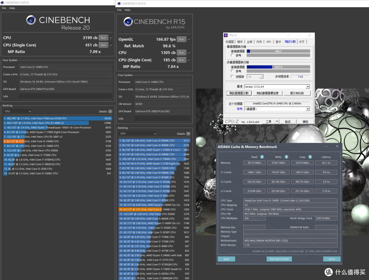Viewport: 369px width, 280px height.
Task: Select the highlighted i5-10400 row in R15 ranking
Action: [154, 209]
